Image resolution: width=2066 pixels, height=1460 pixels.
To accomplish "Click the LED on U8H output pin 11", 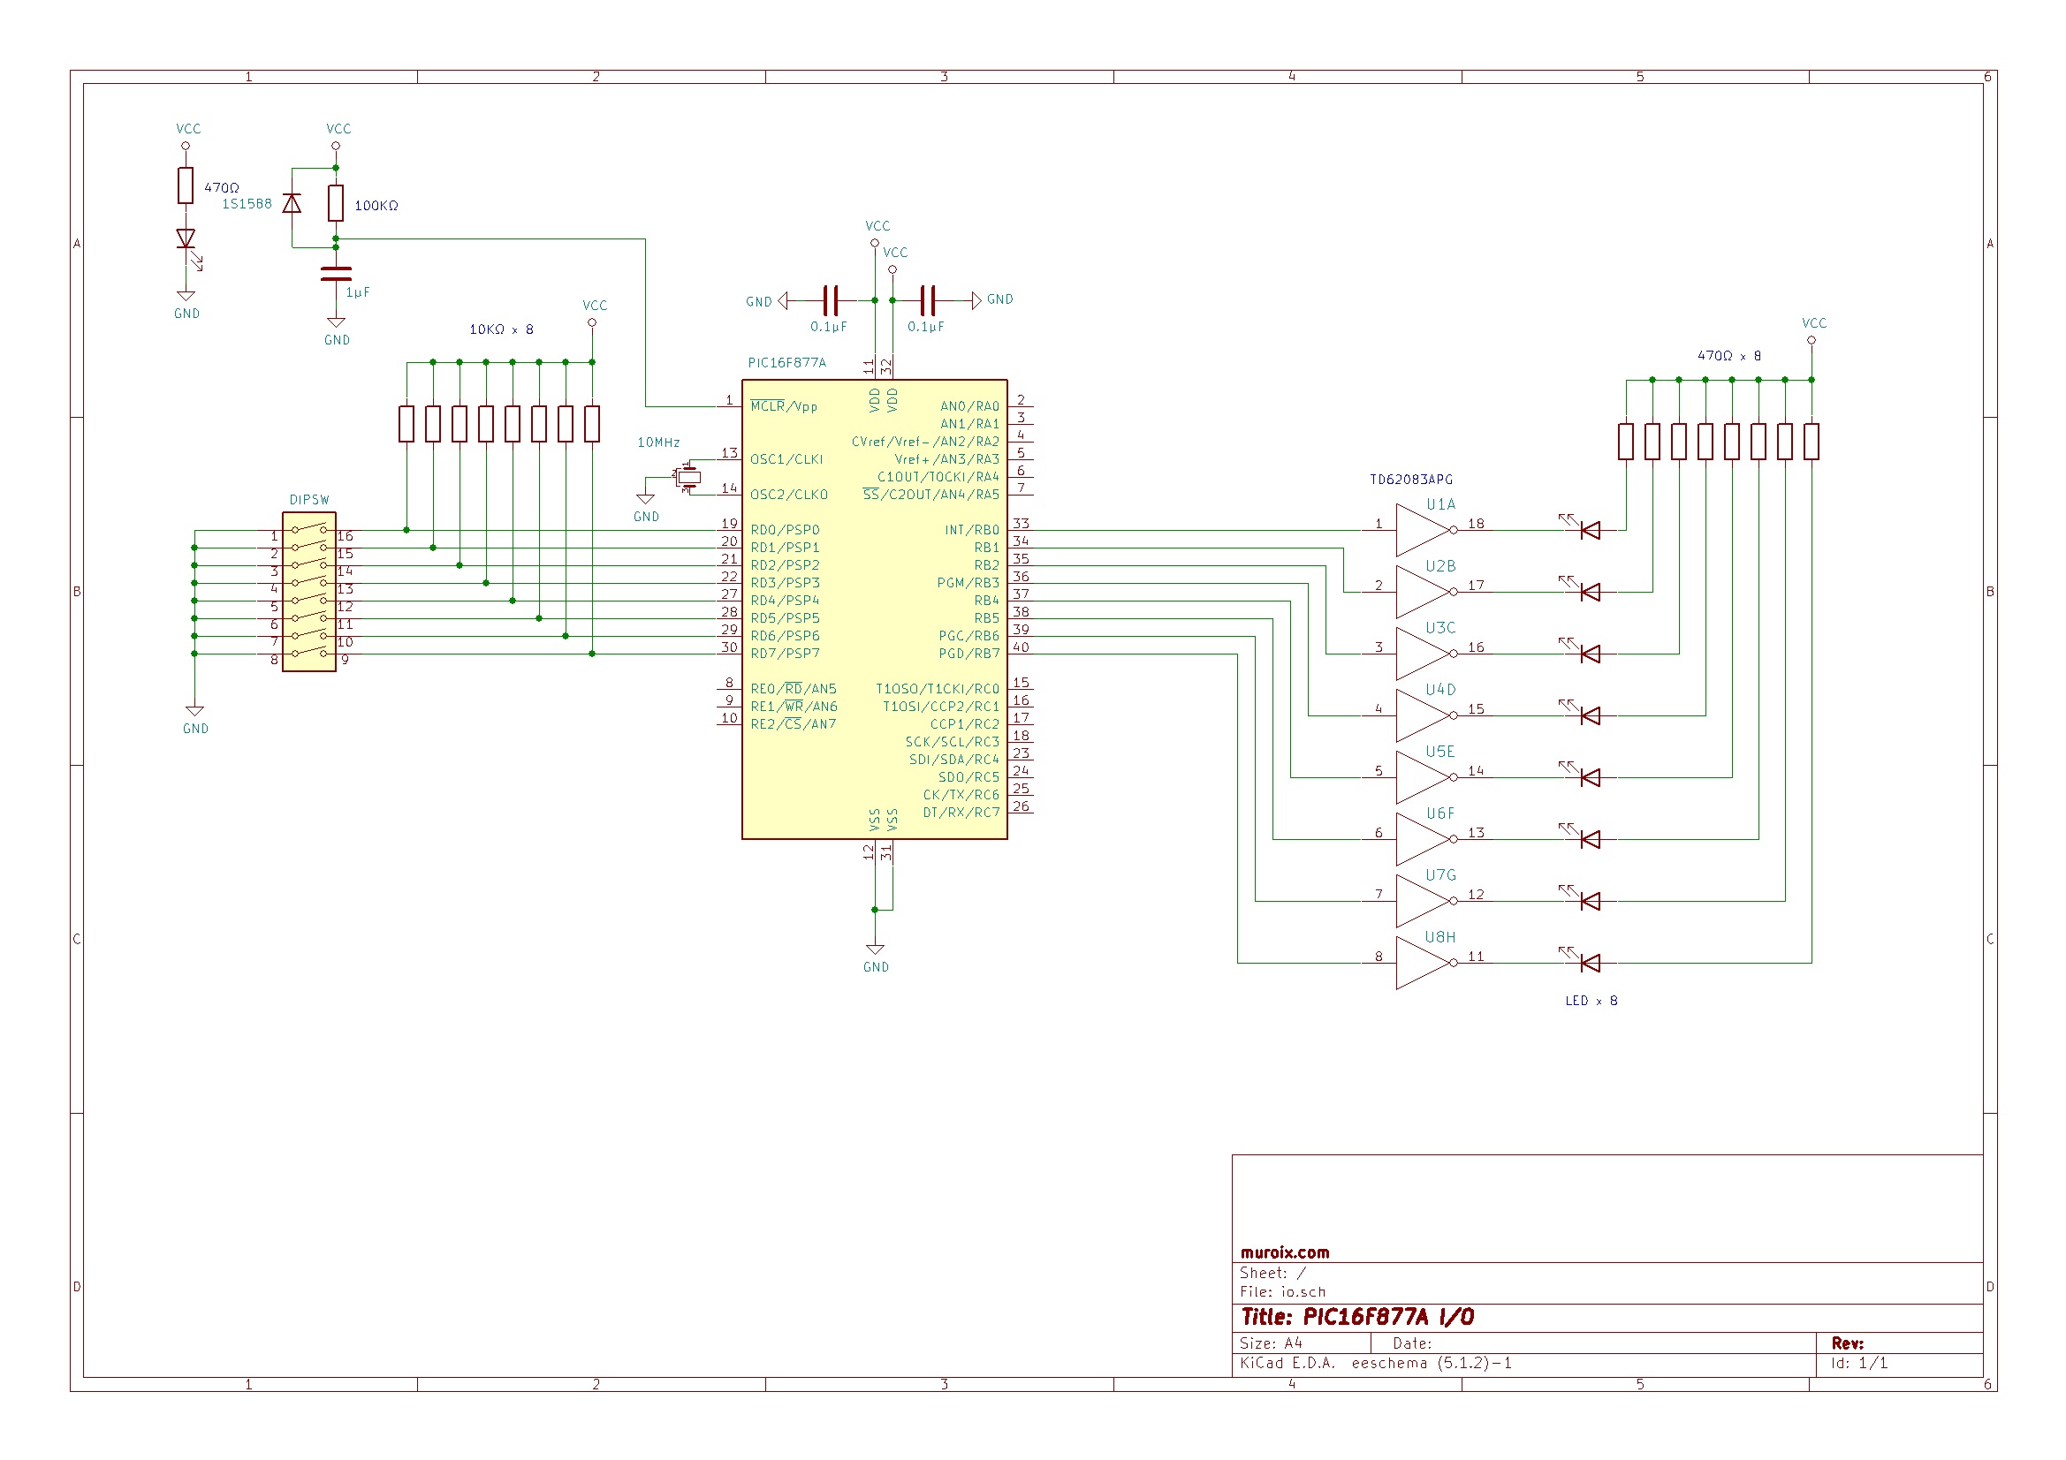I will click(1584, 960).
